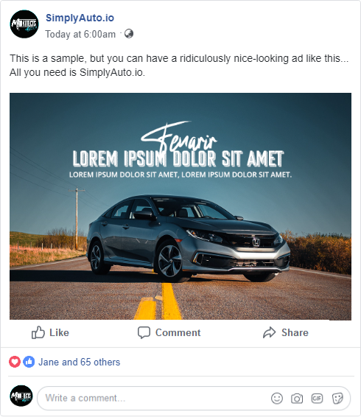Attach a photo using camera icon
This screenshot has height=417, width=361.
tap(297, 399)
